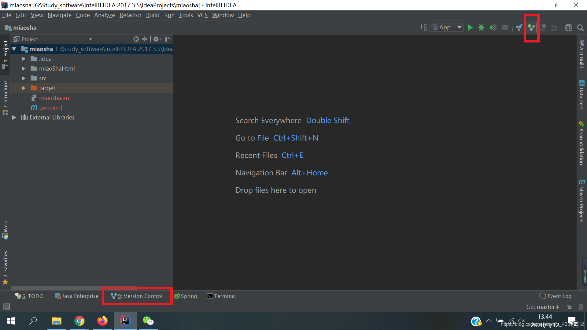
Task: Click Collapse All icon in Project panel
Action: (145, 39)
